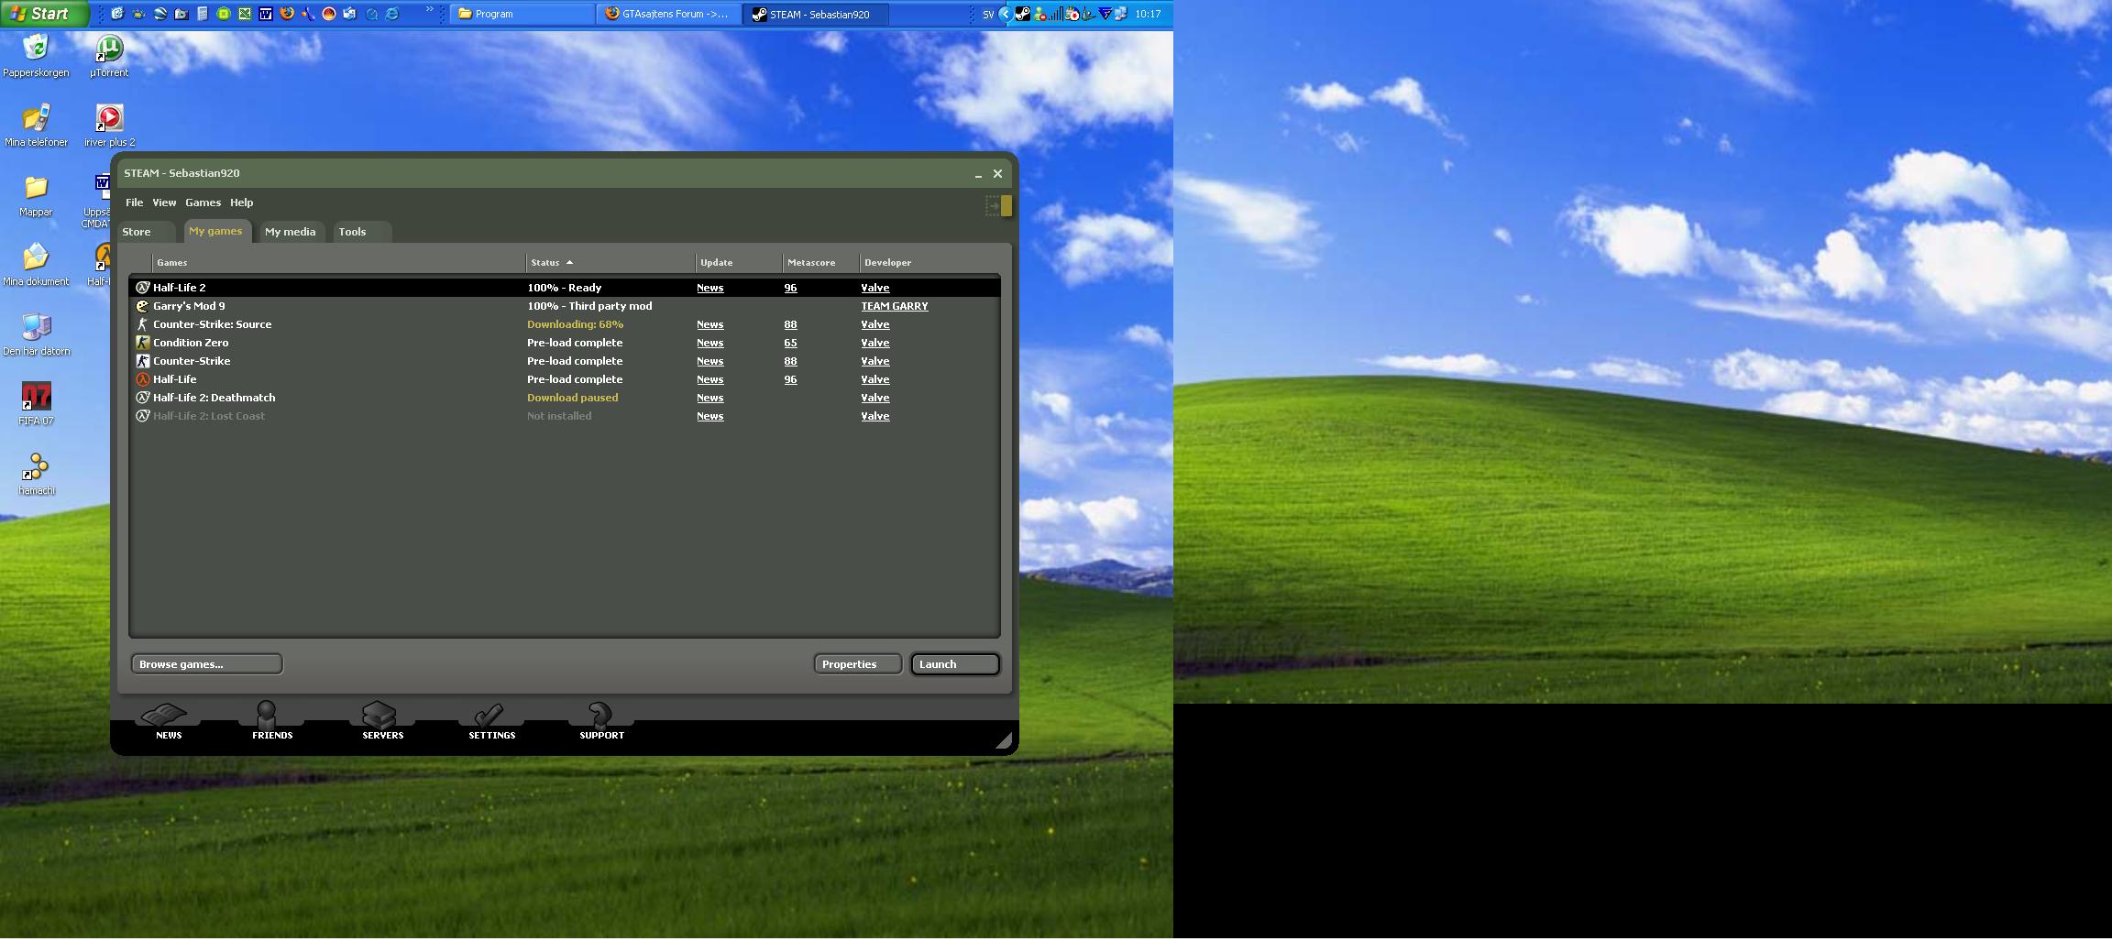Viewport: 2112px width, 941px height.
Task: Open the Mina dokument desktop icon
Action: [x=36, y=264]
